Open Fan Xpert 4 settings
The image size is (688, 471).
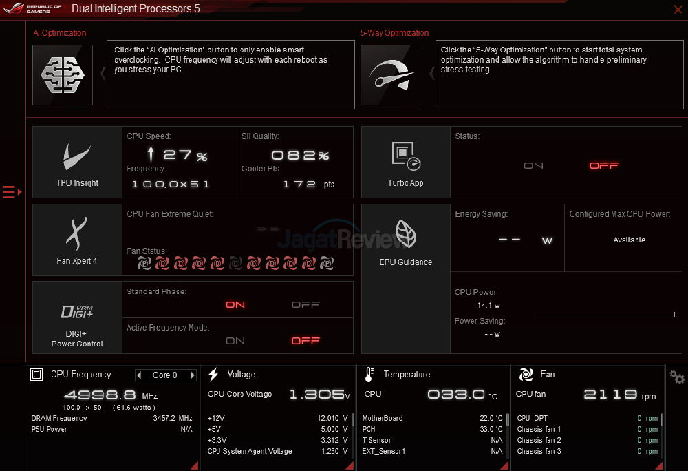77,239
